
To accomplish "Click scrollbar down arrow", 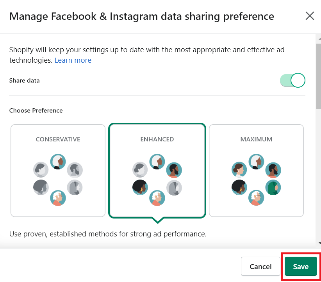I will [319, 243].
